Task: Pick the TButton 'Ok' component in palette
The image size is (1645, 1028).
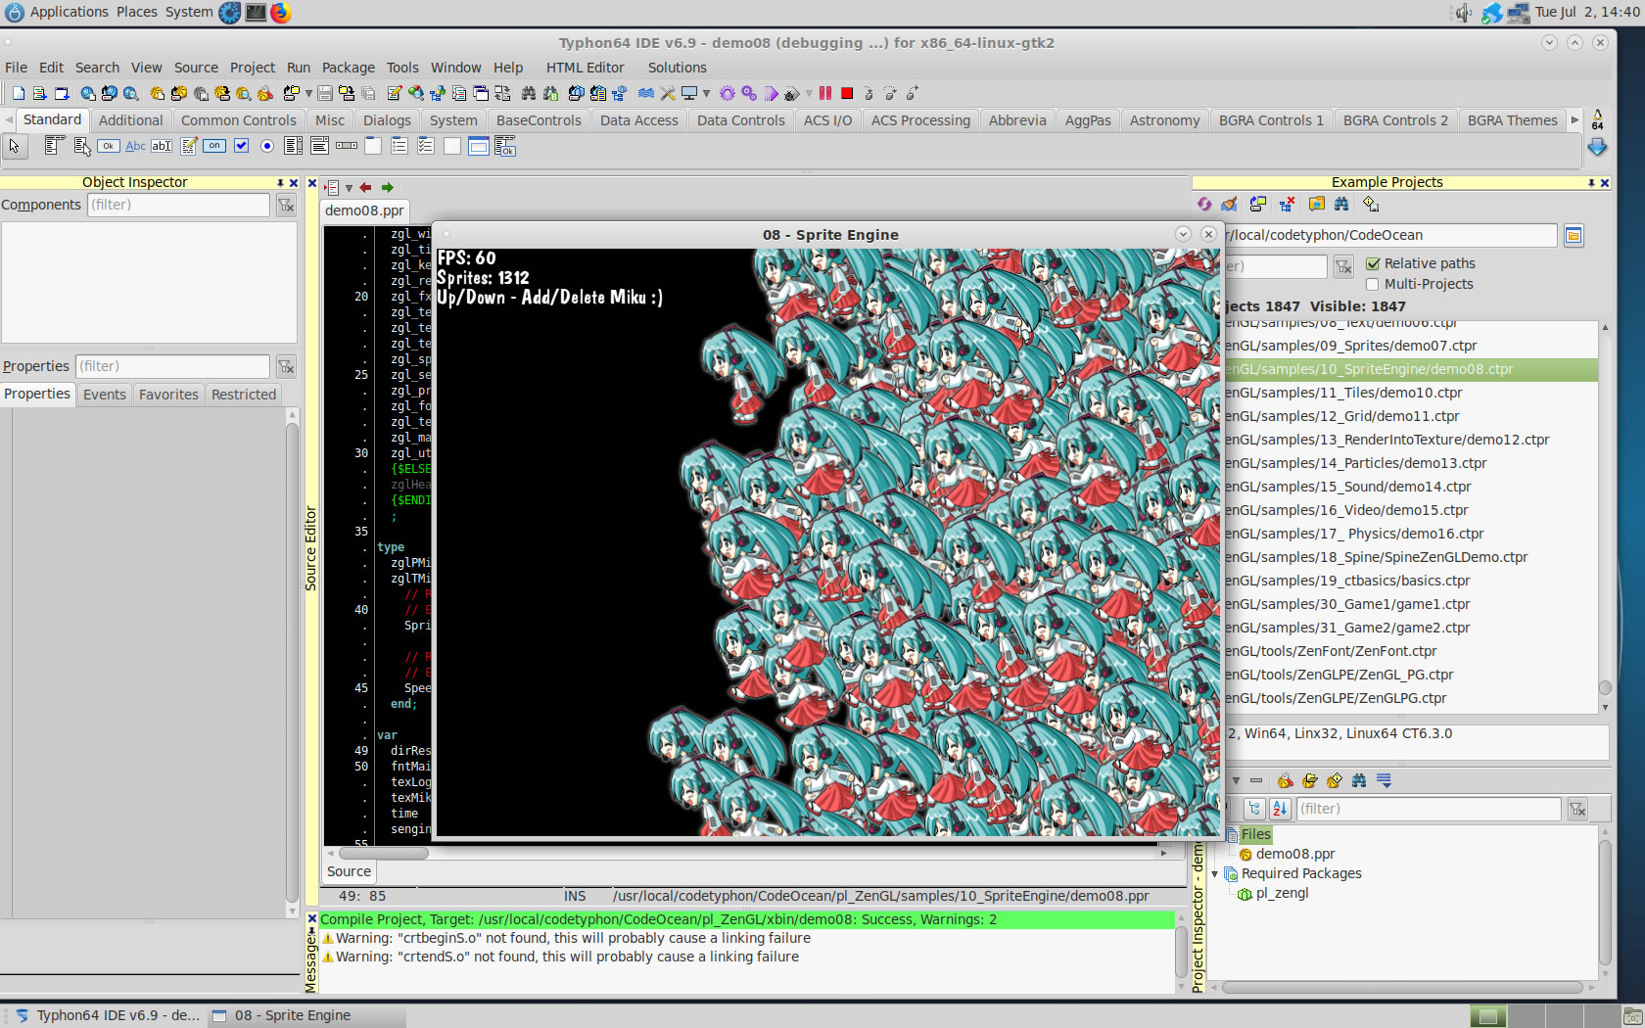Action: tap(109, 146)
